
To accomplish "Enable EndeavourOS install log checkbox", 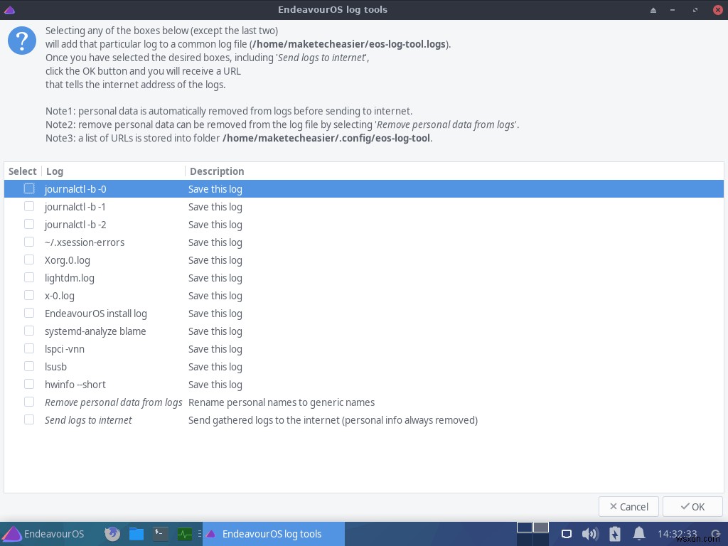I will click(29, 313).
